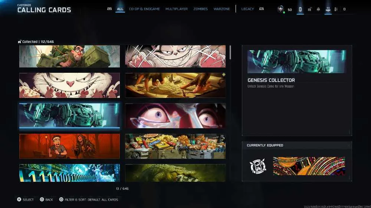Click the Select button prompt
Viewport: 371px width, 208px height.
pyautogui.click(x=25, y=200)
